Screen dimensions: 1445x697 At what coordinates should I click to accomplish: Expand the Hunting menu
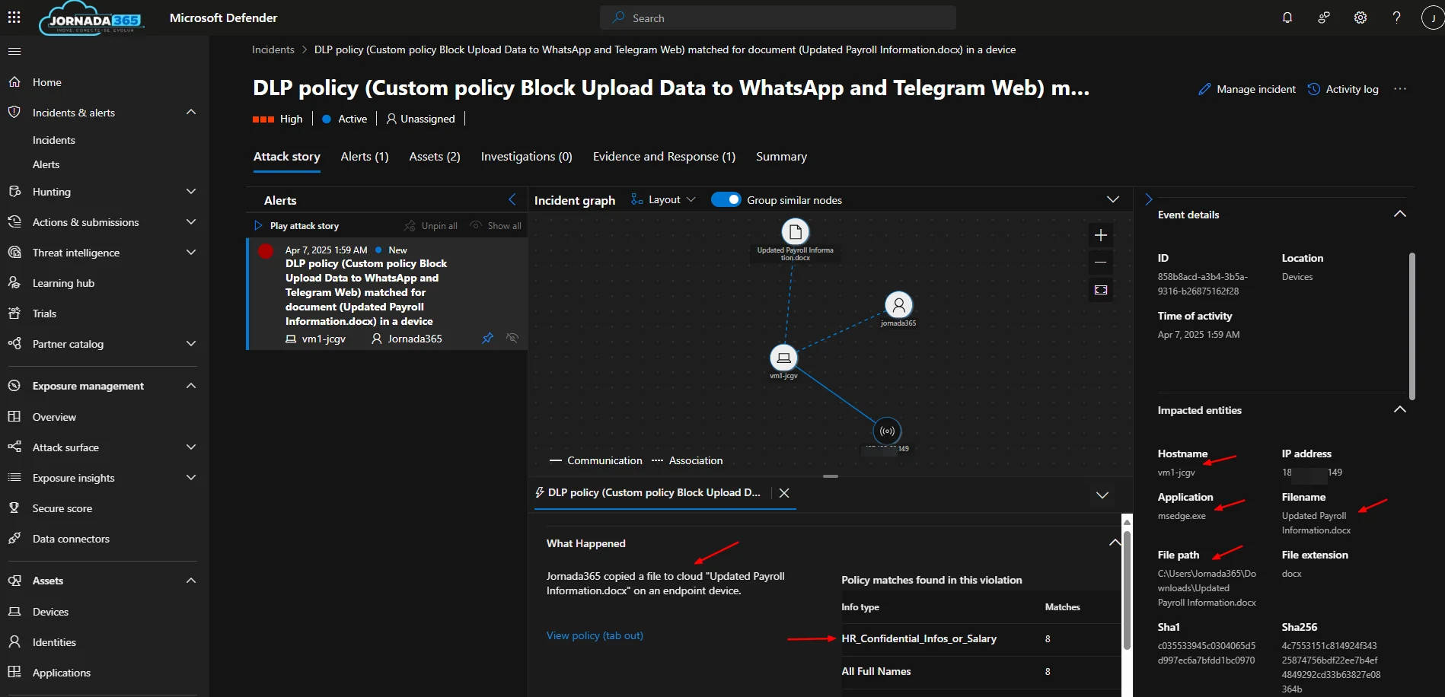click(x=191, y=192)
